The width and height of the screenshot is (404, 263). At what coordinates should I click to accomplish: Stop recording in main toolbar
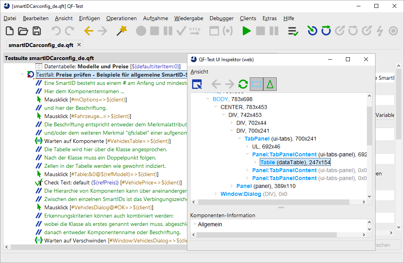tap(155, 31)
